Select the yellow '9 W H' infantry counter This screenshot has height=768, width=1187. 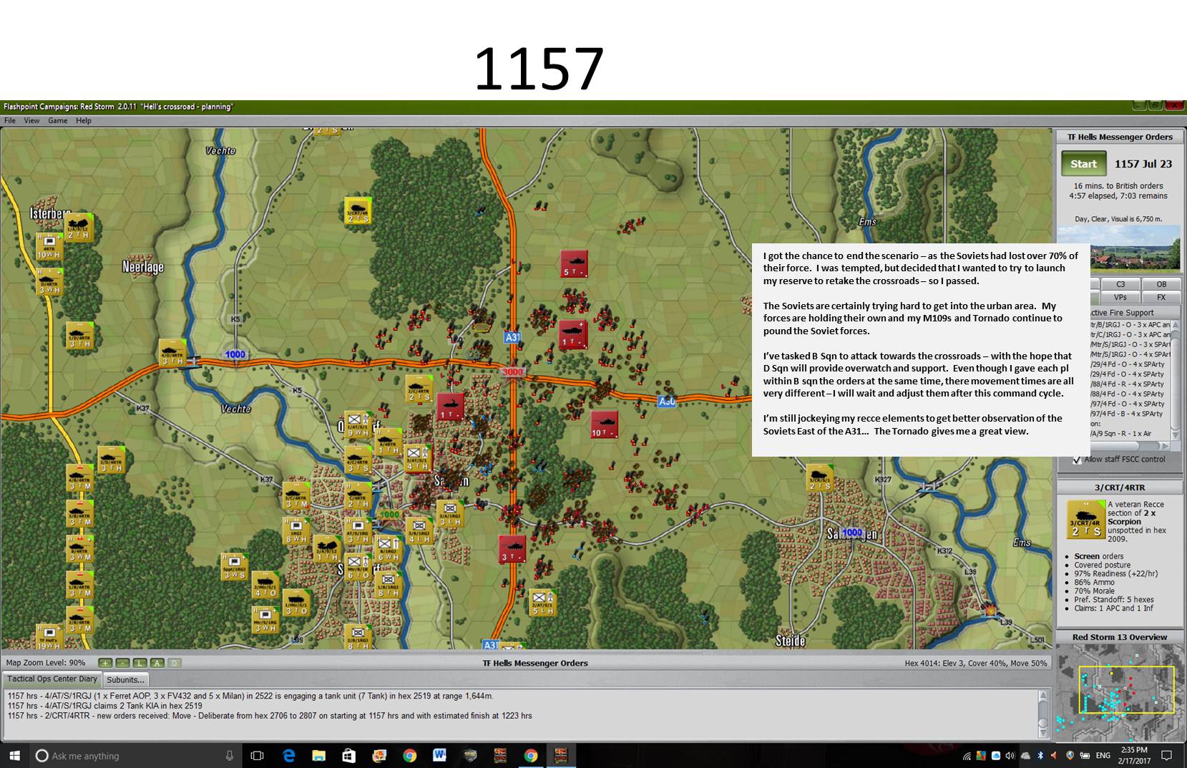pyautogui.click(x=356, y=424)
